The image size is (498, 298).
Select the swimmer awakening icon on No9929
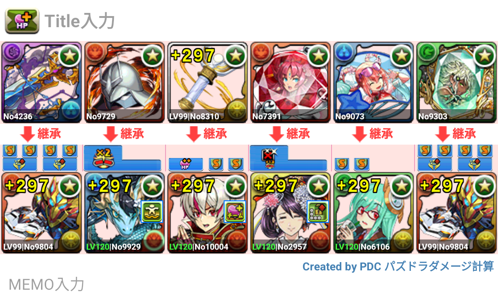(x=152, y=211)
